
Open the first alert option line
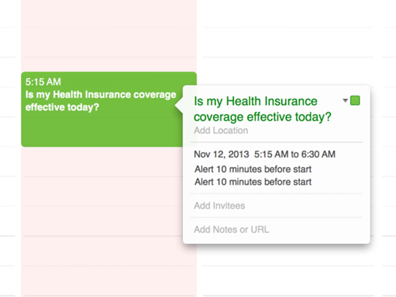253,169
